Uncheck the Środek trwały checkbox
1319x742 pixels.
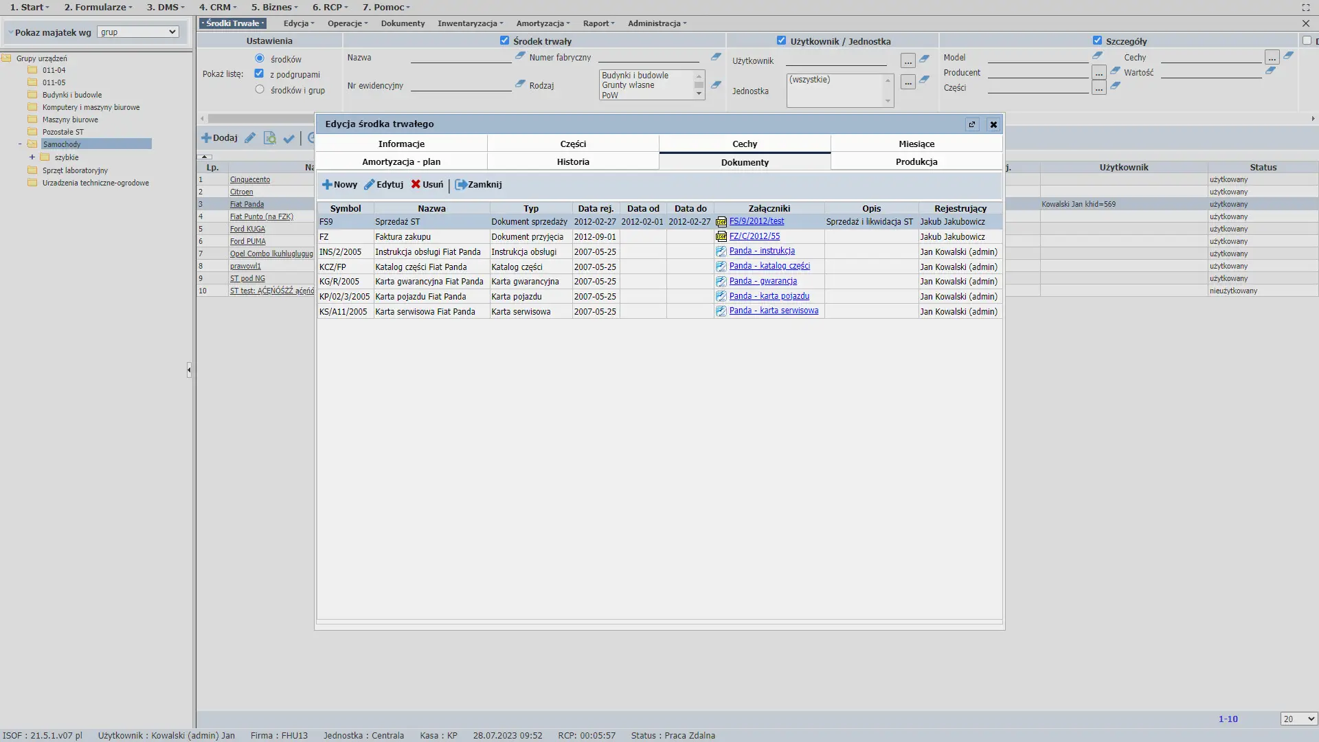click(504, 41)
